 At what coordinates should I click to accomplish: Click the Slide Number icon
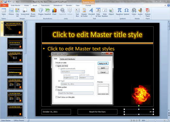pos(105,12)
